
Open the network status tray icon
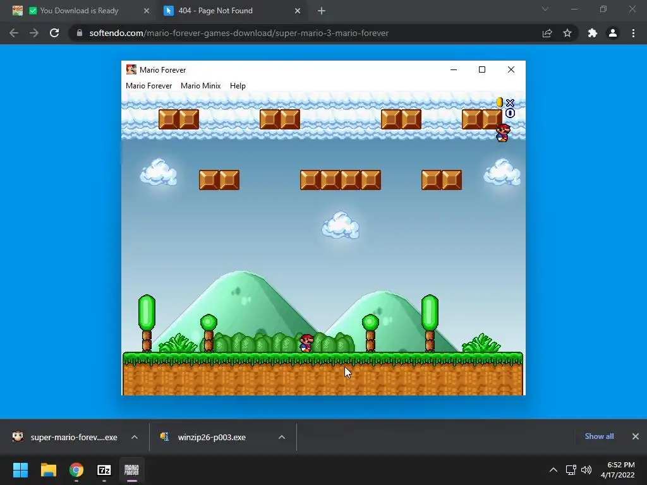(571, 470)
